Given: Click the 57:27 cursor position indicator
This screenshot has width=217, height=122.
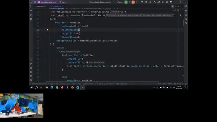Looking at the screenshot, I should [x=159, y=84].
